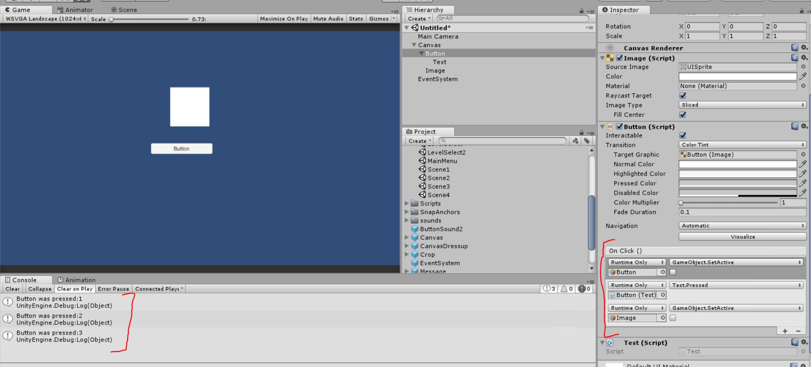Show Stats overlay in Game view
This screenshot has height=367, width=811.
pyautogui.click(x=356, y=19)
